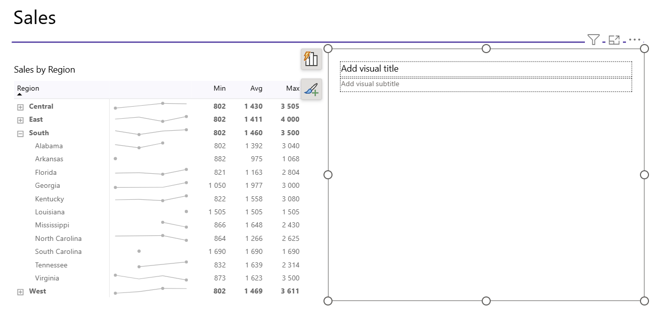Screen dimensions: 664x317
Task: Click Georgia's average value 1 977
Action: pyautogui.click(x=254, y=185)
